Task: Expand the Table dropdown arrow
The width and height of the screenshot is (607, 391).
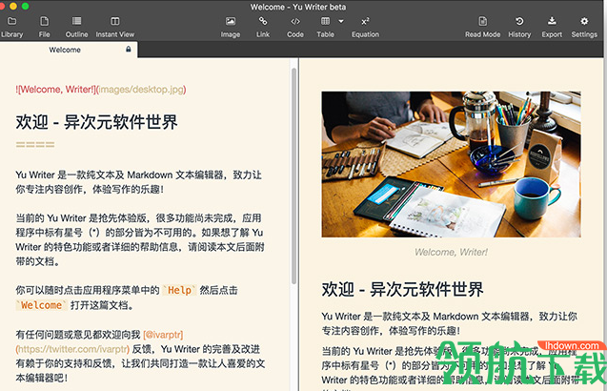Action: tap(341, 21)
